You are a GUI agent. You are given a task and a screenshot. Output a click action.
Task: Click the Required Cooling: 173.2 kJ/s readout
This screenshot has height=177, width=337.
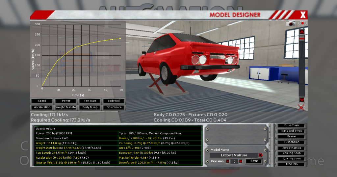click(61, 120)
